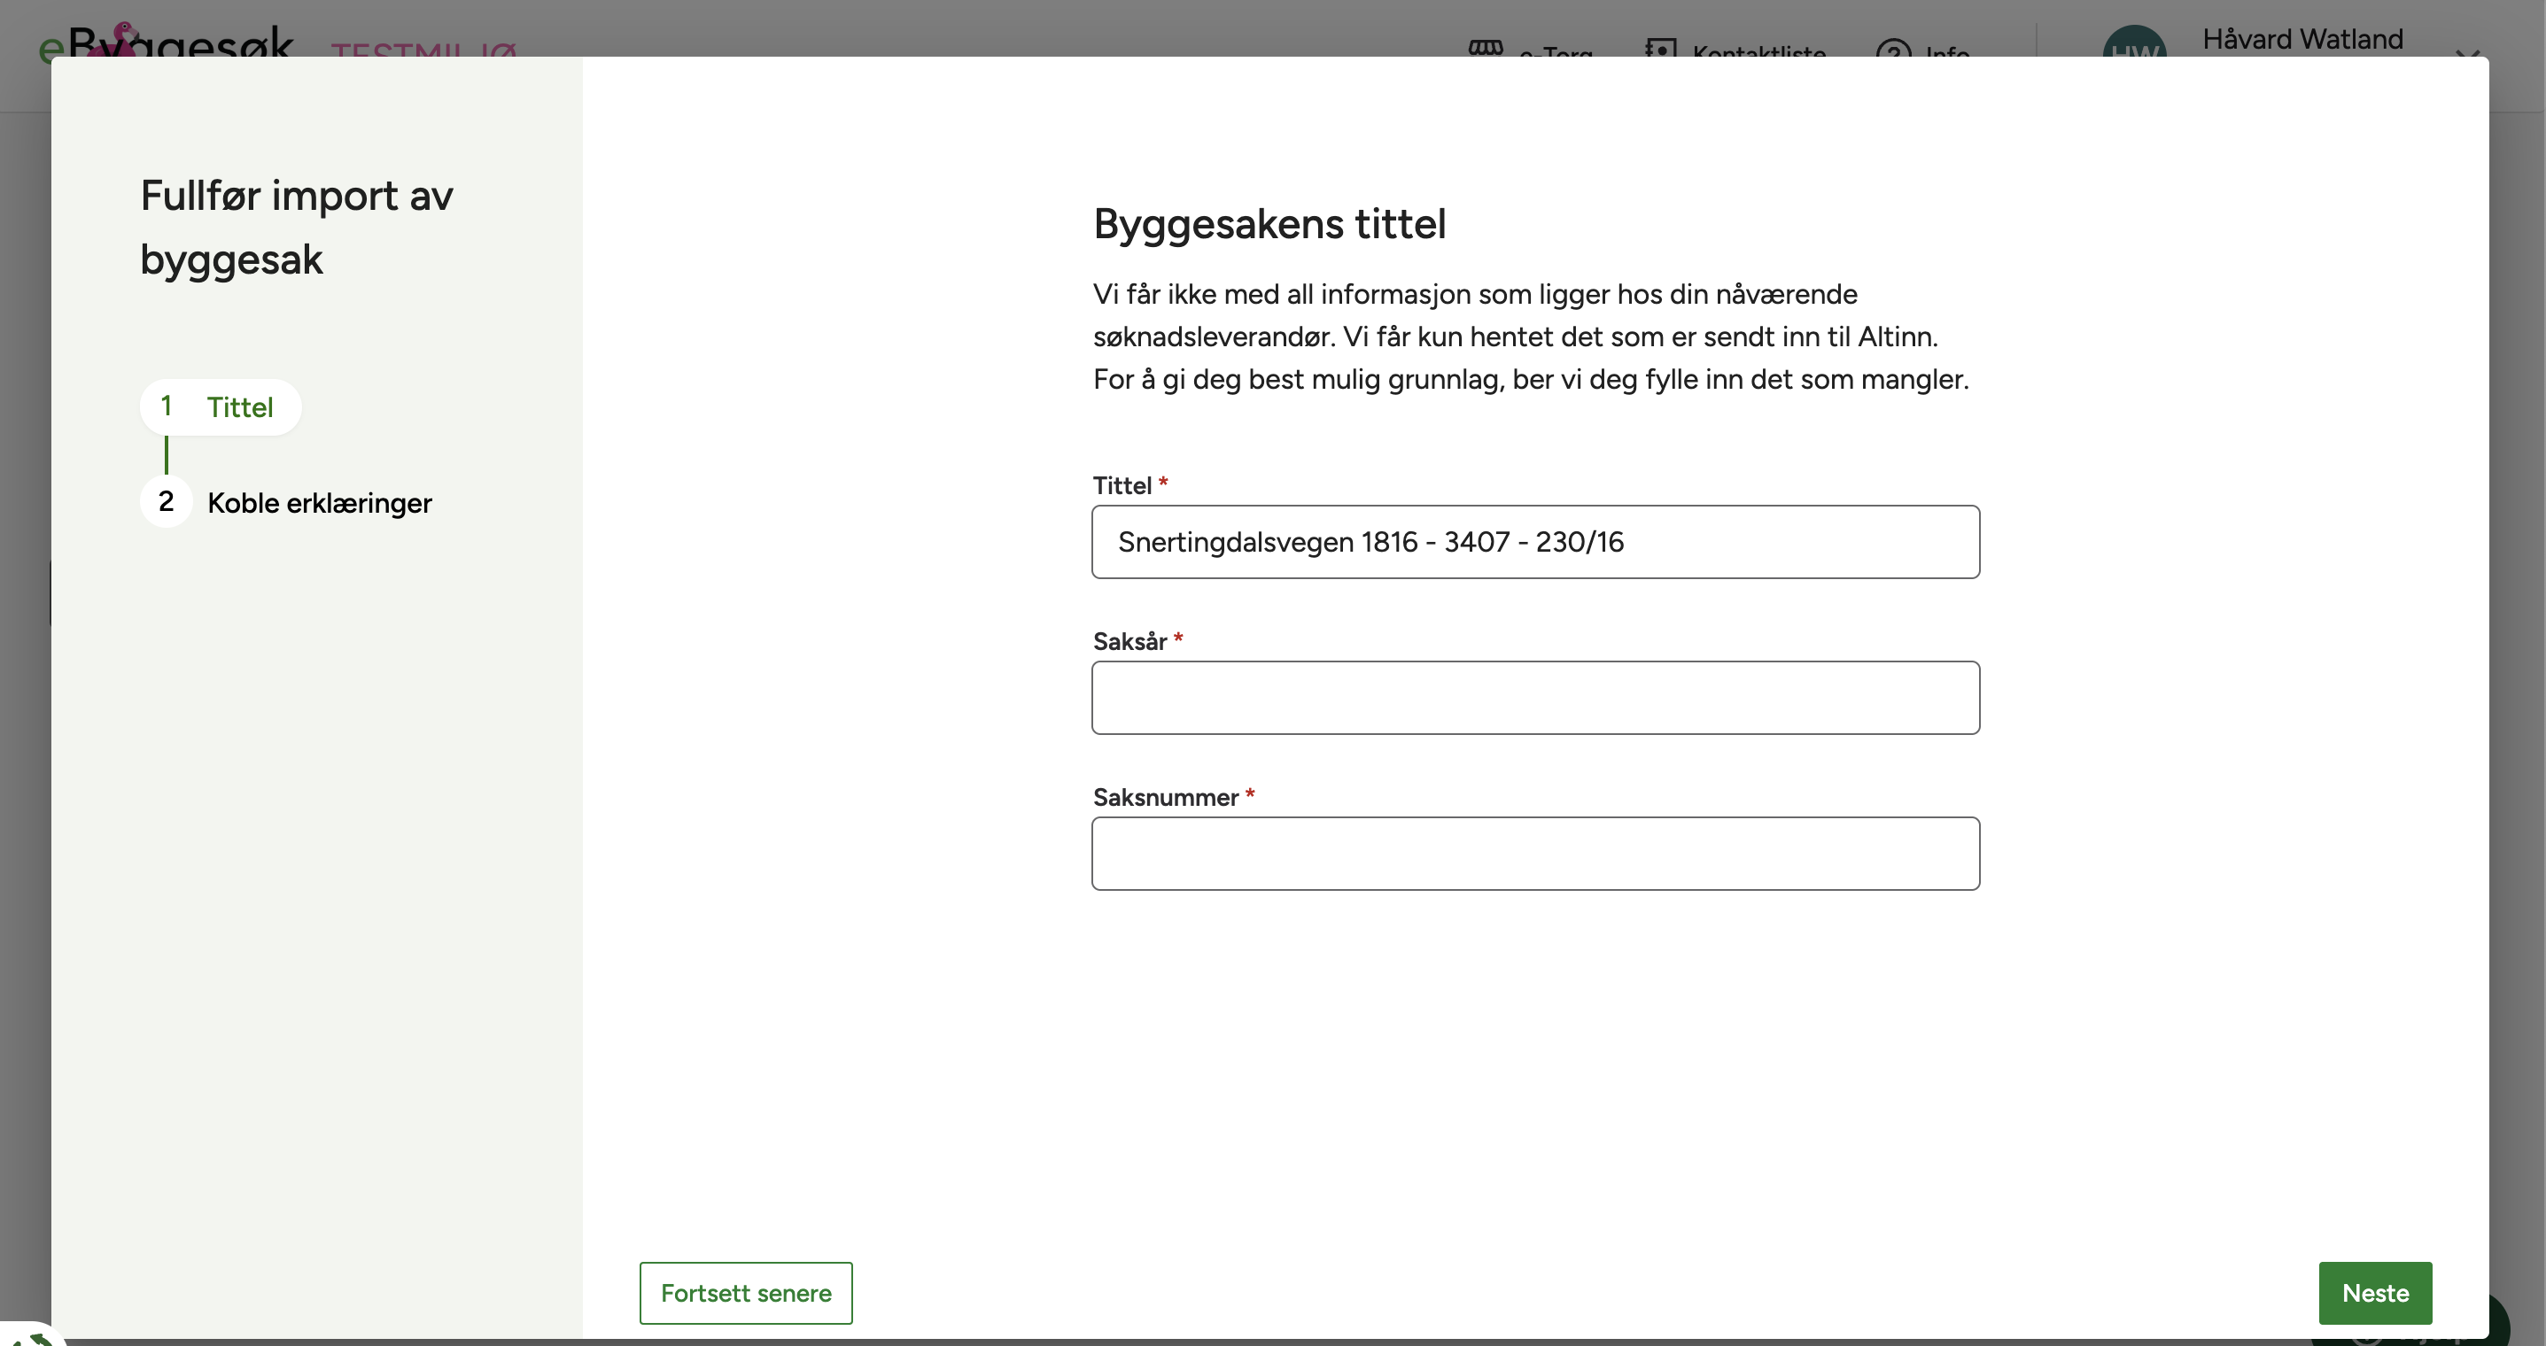The image size is (2546, 1346).
Task: Click the HW user avatar circle
Action: pos(2134,43)
